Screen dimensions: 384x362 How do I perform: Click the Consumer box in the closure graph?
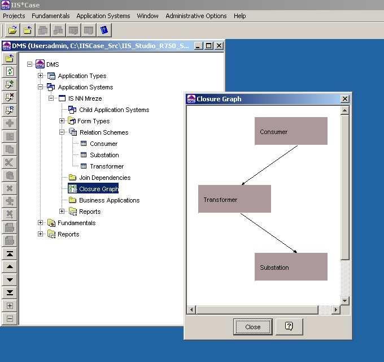pos(291,131)
